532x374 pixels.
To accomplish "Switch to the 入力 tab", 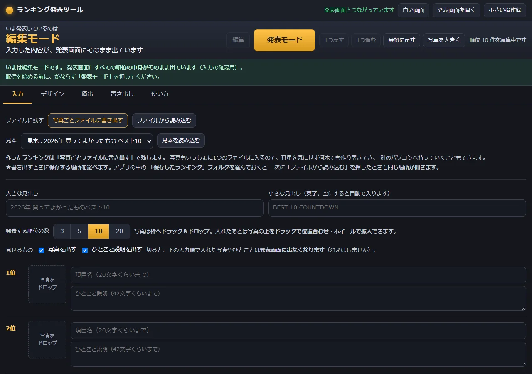I will [17, 94].
